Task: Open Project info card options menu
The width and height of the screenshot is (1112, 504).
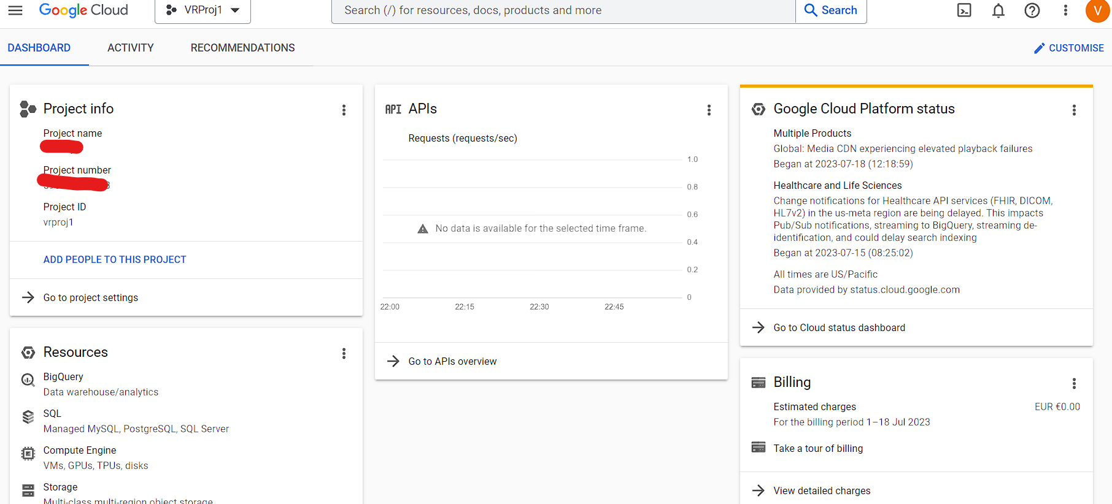Action: coord(344,110)
